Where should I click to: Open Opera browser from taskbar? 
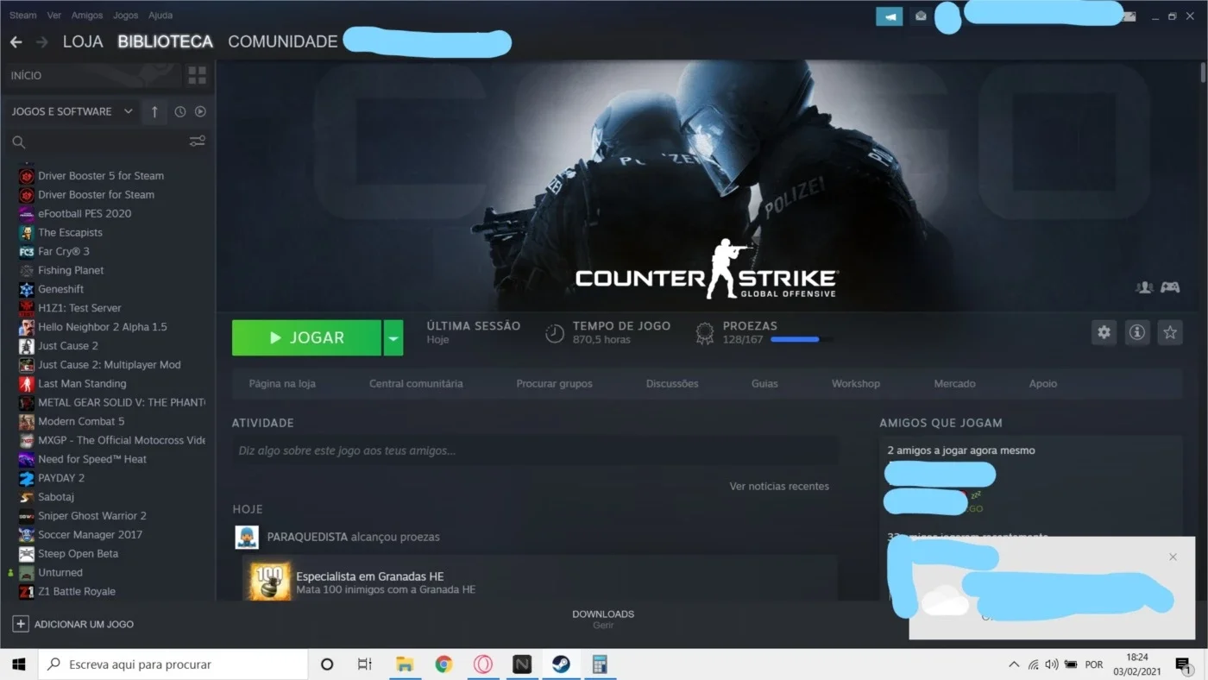point(483,664)
